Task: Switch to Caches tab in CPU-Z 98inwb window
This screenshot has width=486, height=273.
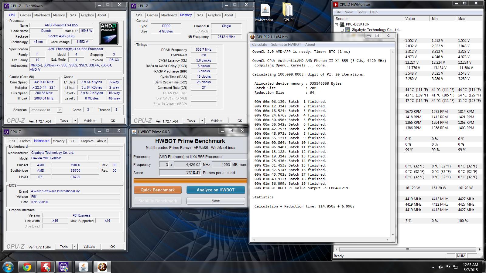Action: point(26,15)
